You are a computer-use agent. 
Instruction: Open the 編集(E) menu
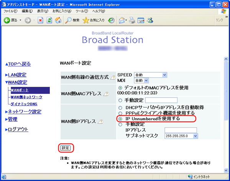pos(27,11)
